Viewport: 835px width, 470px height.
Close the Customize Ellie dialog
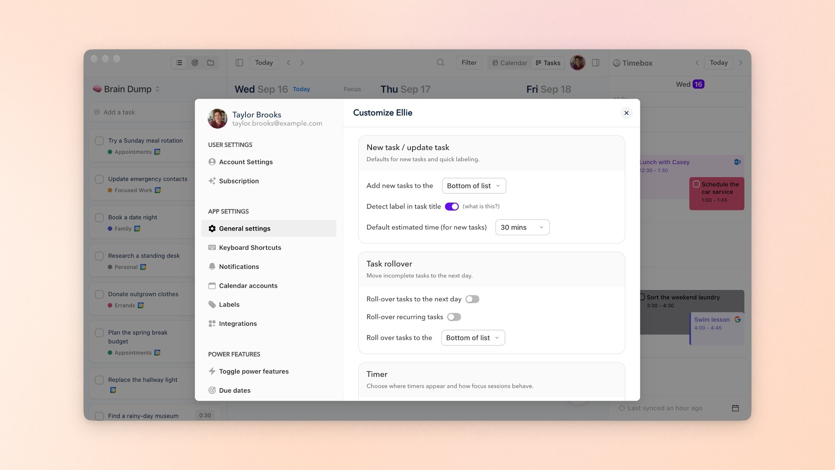626,113
